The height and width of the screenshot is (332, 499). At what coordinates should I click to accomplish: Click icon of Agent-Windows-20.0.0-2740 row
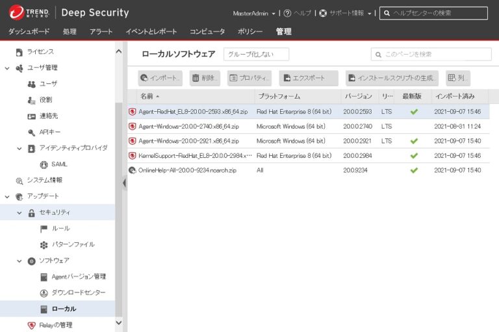(133, 127)
